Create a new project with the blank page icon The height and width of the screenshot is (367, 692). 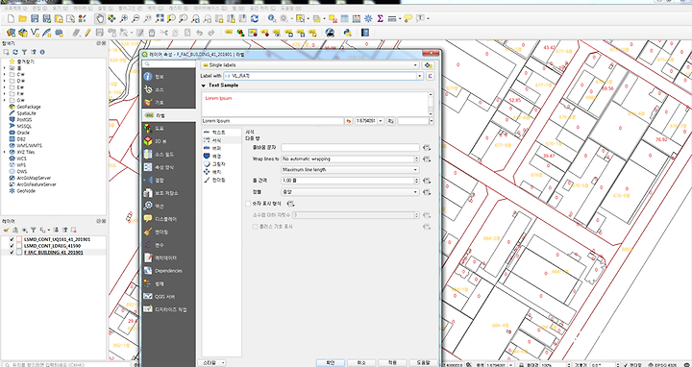[11, 18]
